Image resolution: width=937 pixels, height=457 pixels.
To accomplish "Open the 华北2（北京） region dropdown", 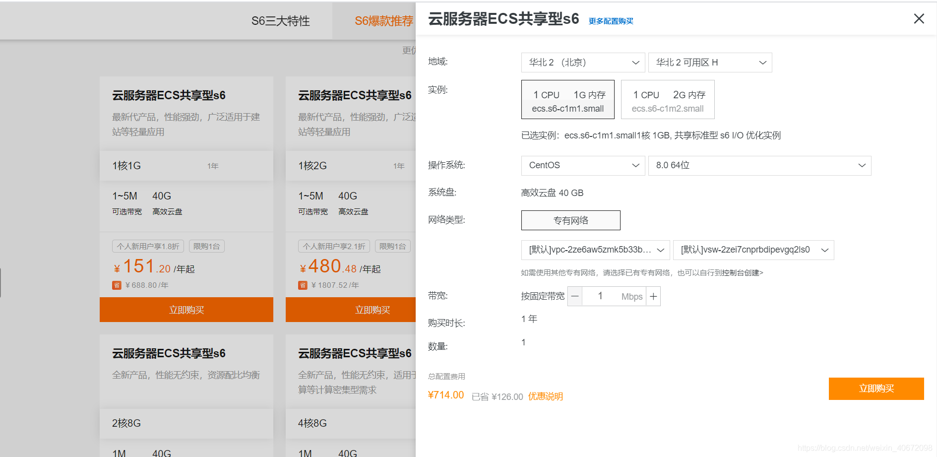I will click(583, 63).
